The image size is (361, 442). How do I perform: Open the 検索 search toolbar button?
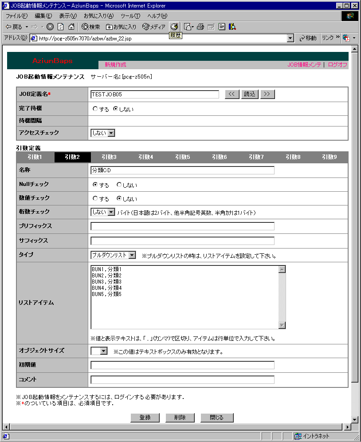click(90, 27)
